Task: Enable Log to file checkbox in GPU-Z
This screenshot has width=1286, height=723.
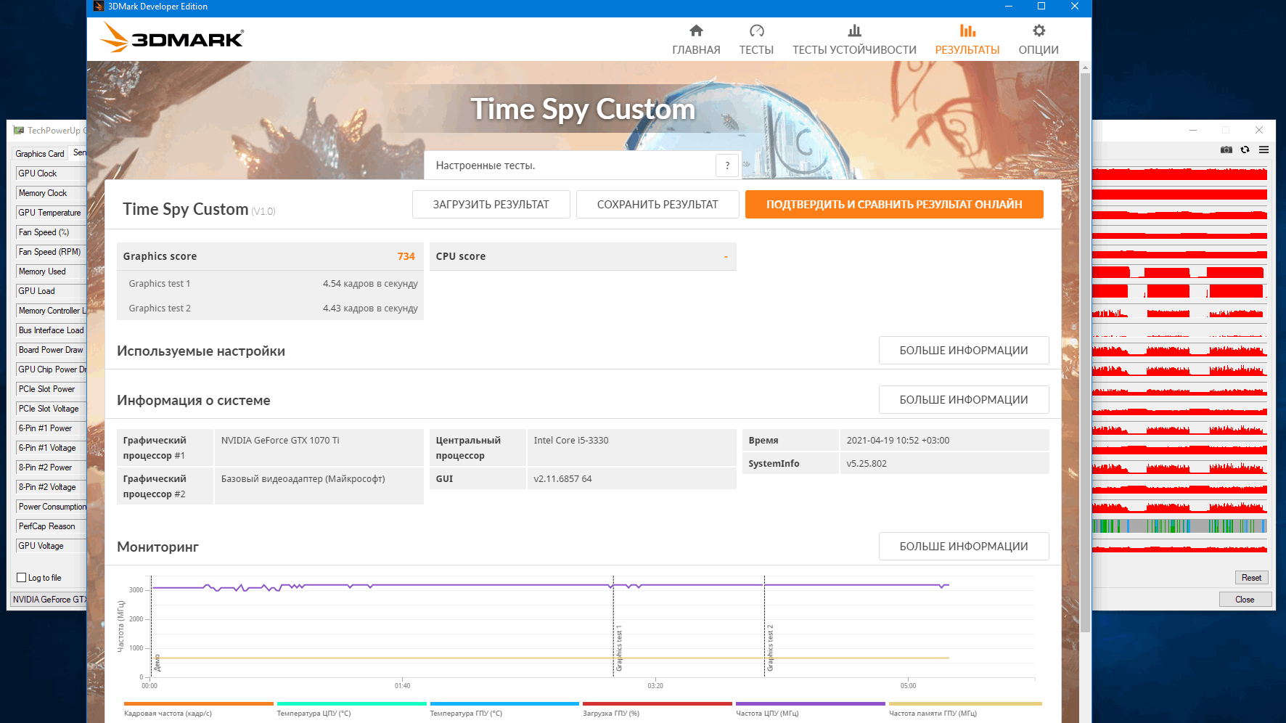Action: (x=22, y=578)
